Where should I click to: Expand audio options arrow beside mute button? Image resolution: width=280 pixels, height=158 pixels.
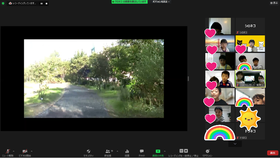coord(13,151)
